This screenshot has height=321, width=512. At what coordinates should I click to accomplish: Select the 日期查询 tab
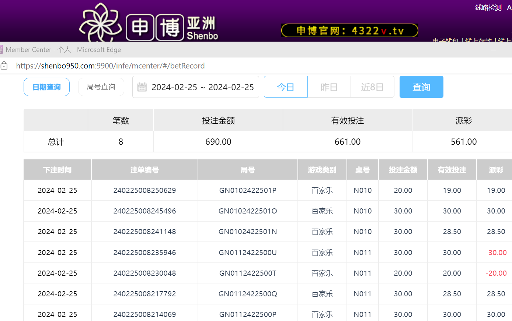(46, 87)
